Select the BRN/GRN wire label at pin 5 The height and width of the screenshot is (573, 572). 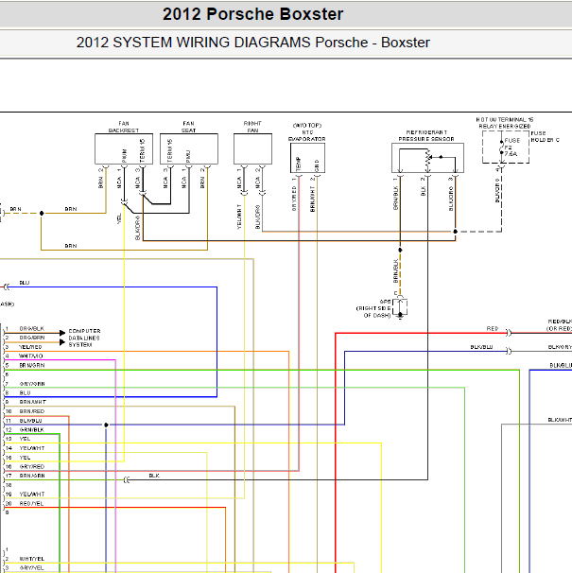click(32, 365)
